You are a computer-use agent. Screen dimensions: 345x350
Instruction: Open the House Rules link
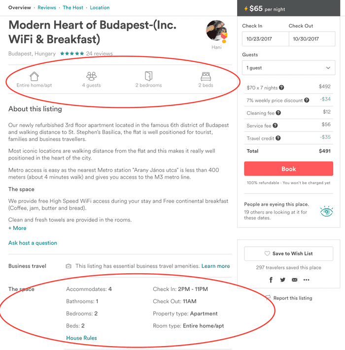click(81, 338)
